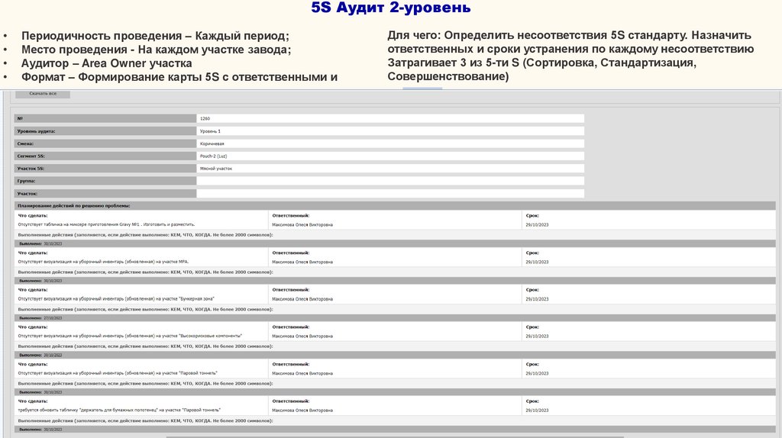Screen dimensions: 782x438
Task: Select the task text mentioning "Бункерная зона"
Action: pos(116,299)
